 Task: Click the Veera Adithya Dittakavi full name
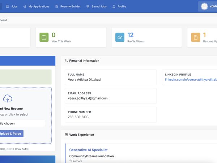click(x=84, y=80)
